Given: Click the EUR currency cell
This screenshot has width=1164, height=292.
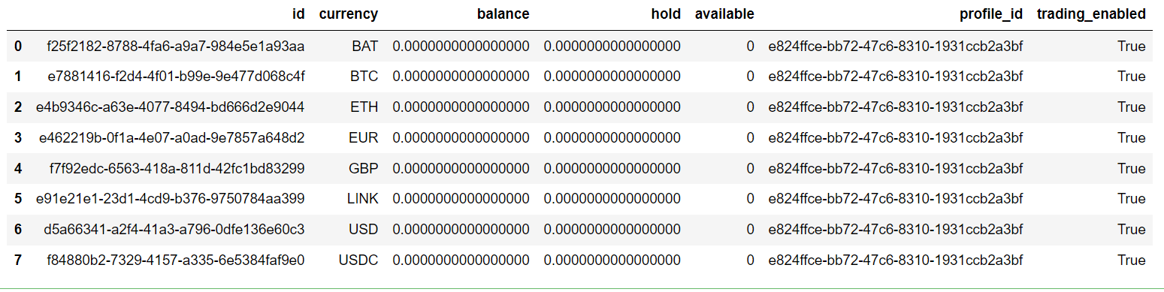Looking at the screenshot, I should (364, 138).
